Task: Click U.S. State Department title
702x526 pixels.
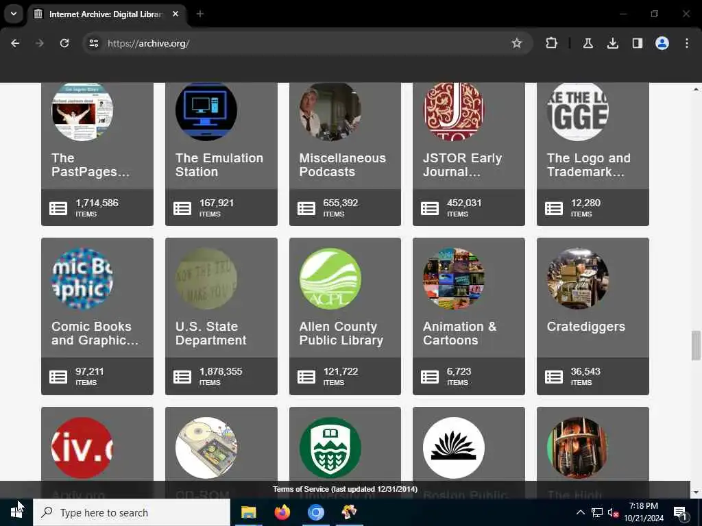Action: coord(211,334)
